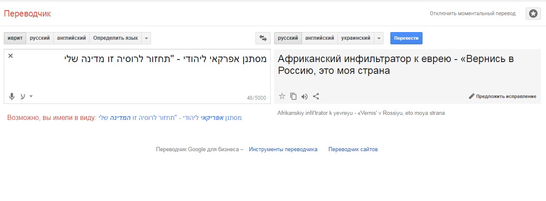Expand the source language dropdown arrow

[146, 38]
